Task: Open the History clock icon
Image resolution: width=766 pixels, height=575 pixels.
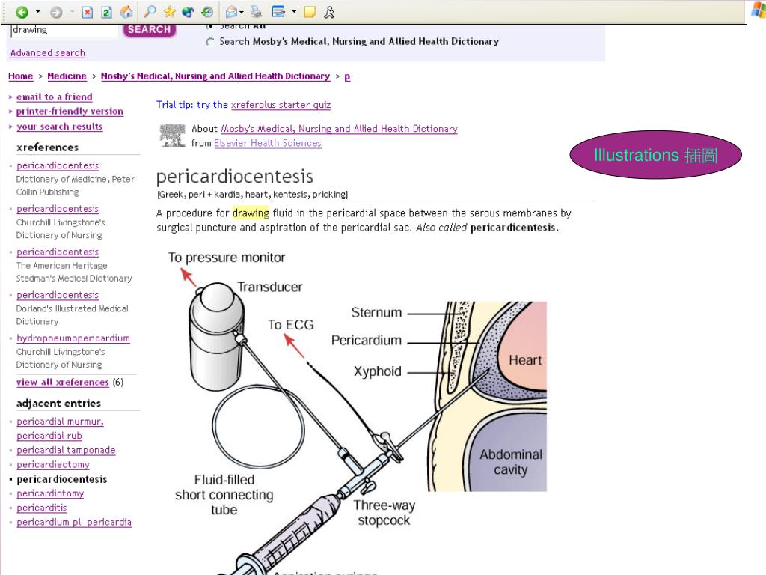Action: 207,12
